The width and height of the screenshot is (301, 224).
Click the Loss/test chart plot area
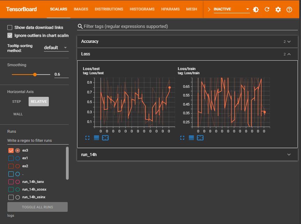(135, 102)
